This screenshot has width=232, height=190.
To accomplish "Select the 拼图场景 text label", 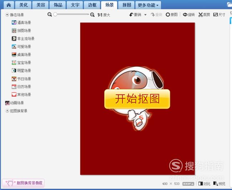I will 24,31.
